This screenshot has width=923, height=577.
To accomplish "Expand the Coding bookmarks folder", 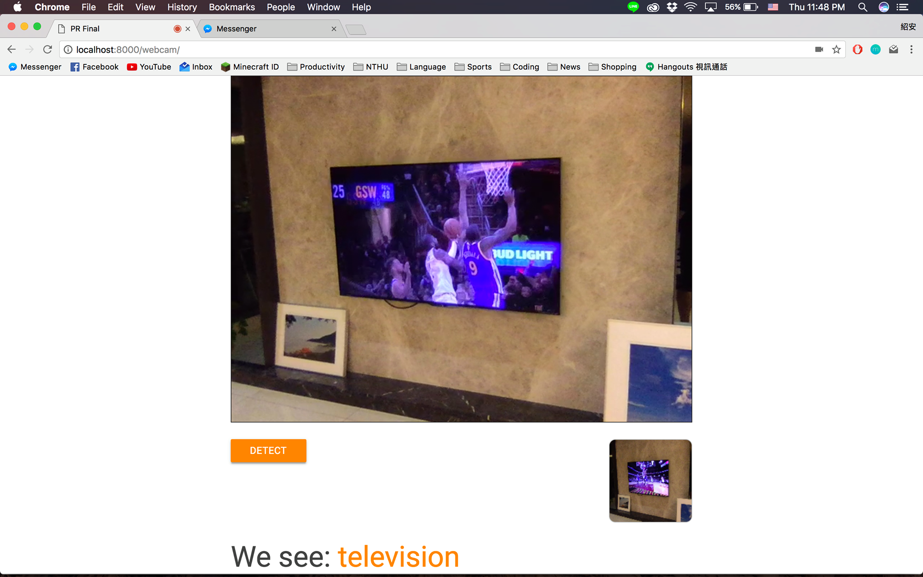I will pos(520,67).
